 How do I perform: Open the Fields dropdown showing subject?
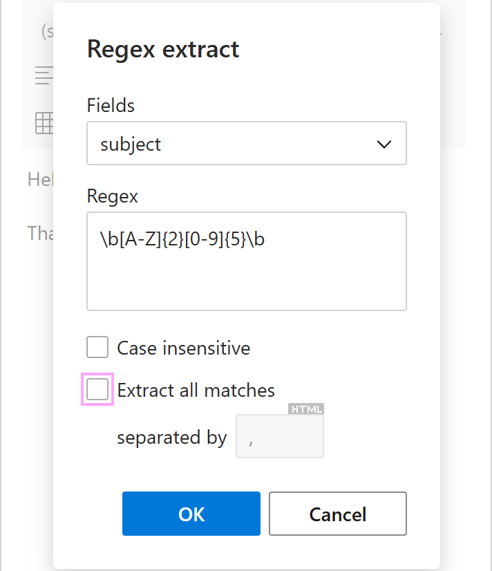click(x=247, y=143)
